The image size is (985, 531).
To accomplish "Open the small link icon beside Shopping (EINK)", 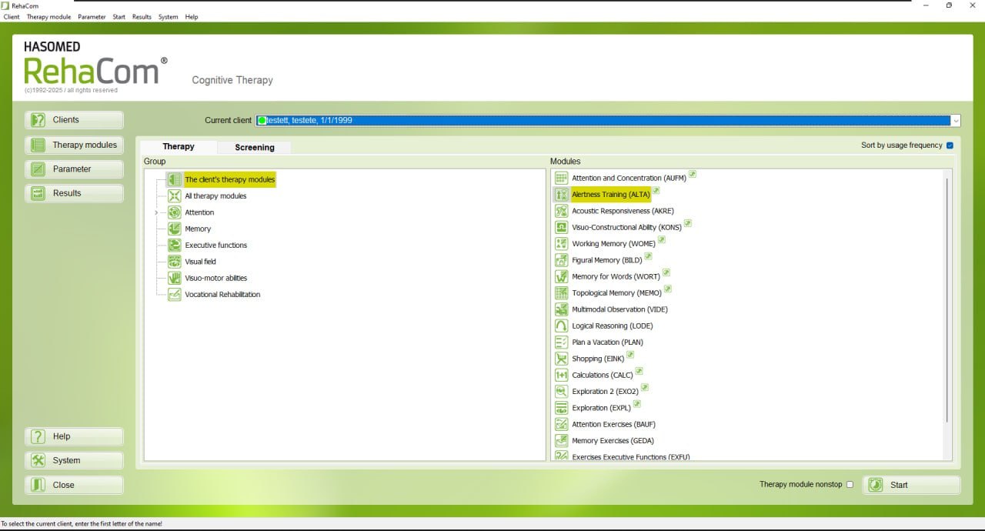I will [x=629, y=355].
